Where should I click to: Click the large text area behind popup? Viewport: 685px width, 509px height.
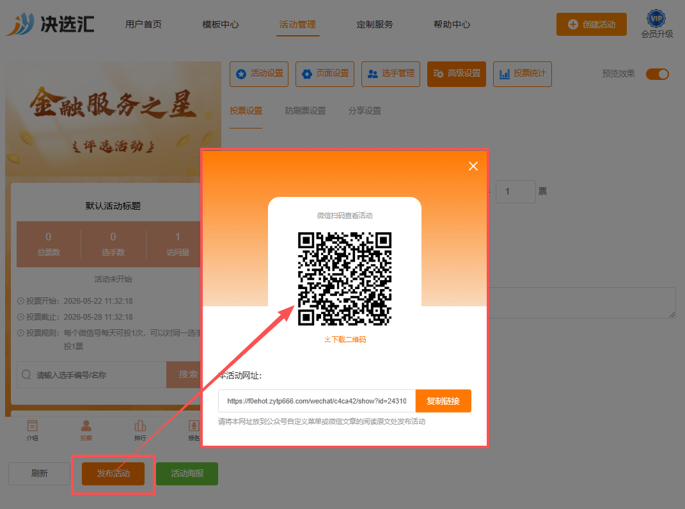click(581, 302)
